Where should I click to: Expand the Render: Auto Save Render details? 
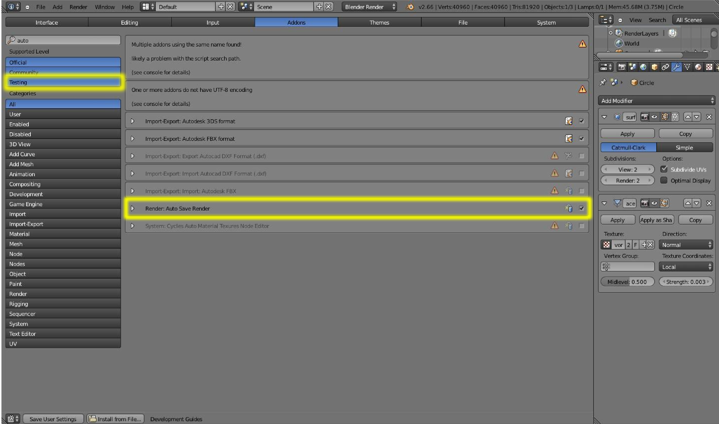pos(133,208)
